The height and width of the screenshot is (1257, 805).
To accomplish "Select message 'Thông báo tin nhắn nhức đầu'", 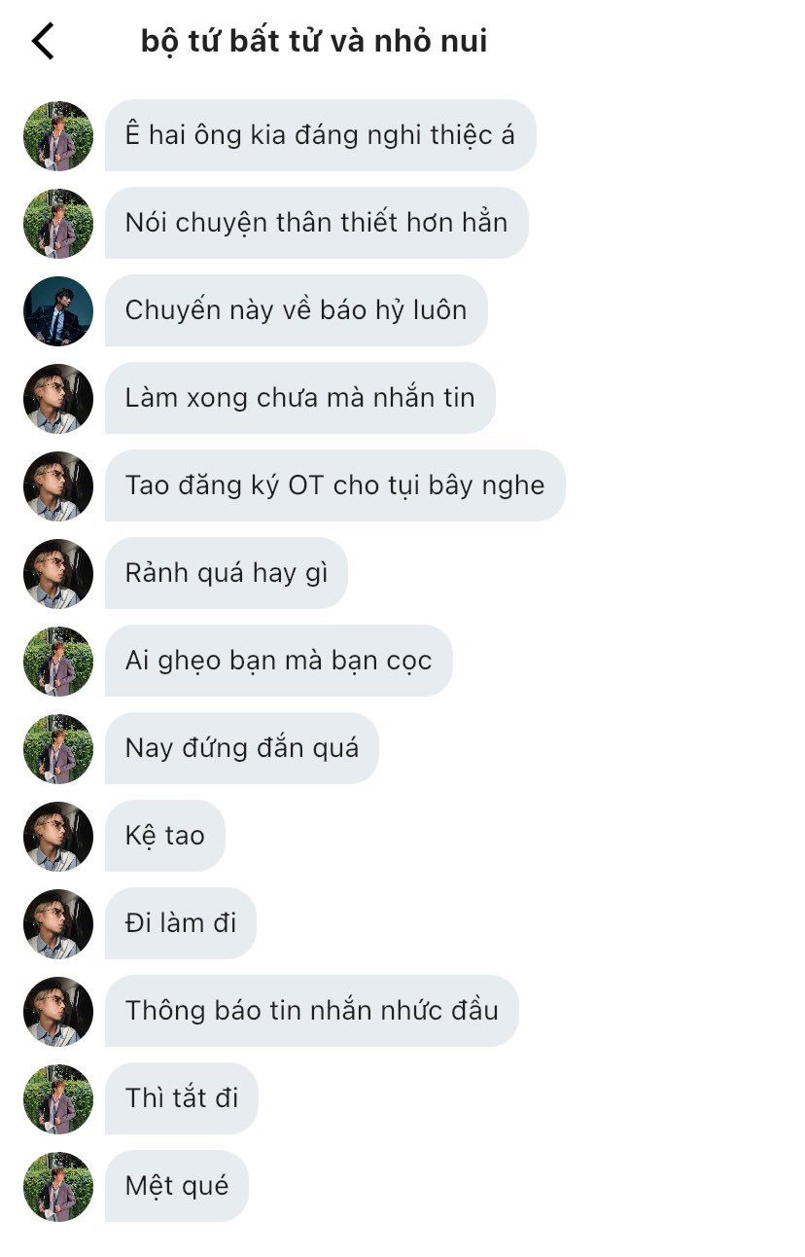I will point(312,1011).
